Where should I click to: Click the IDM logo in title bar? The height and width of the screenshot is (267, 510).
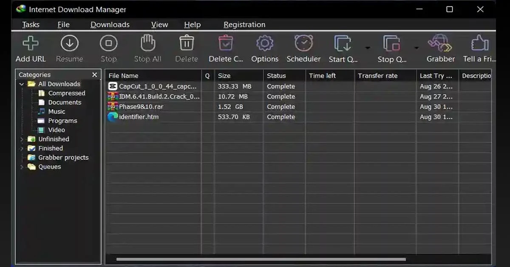point(20,9)
